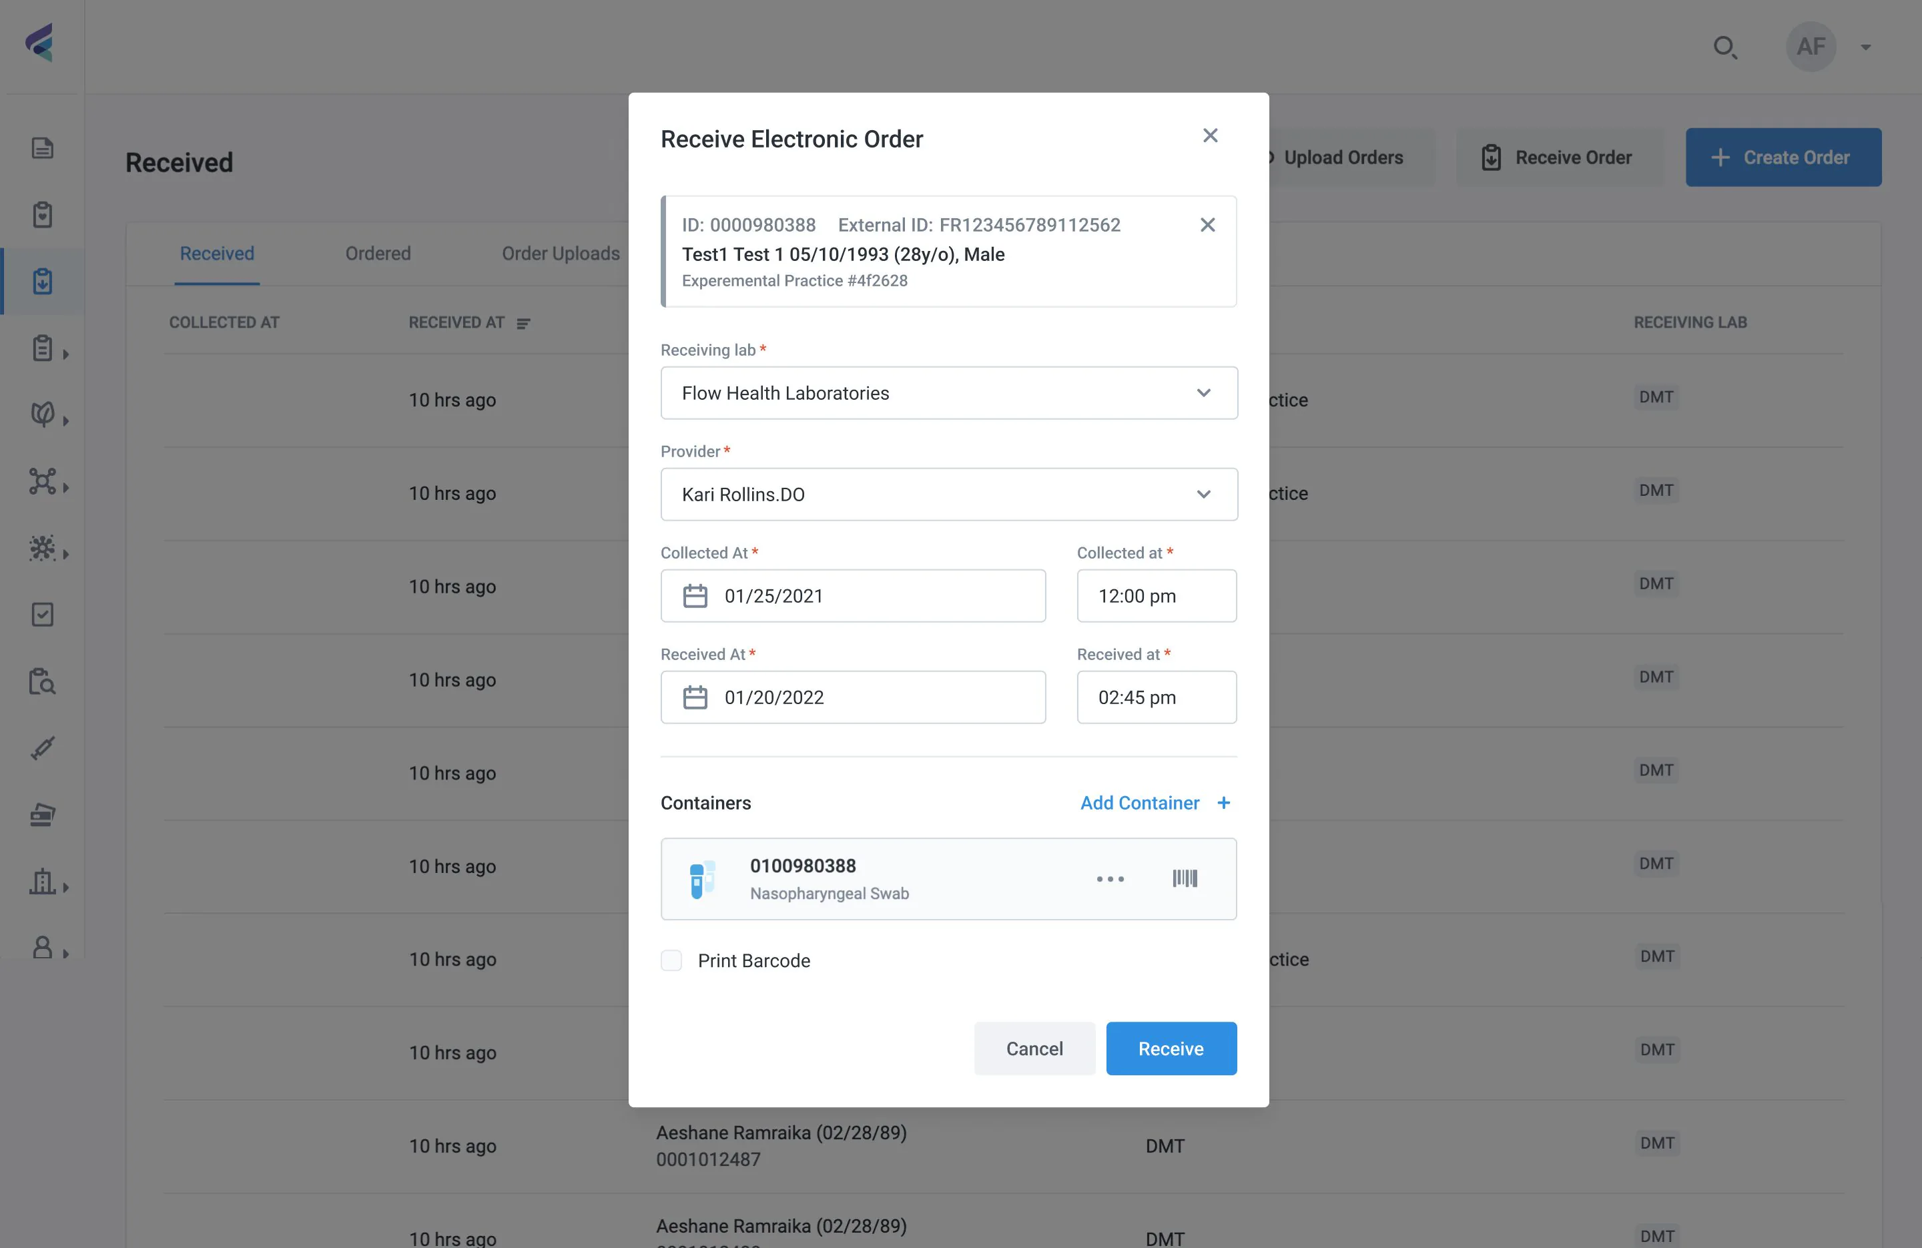Image resolution: width=1922 pixels, height=1248 pixels.
Task: Enable the Print Barcode checkbox
Action: [x=671, y=960]
